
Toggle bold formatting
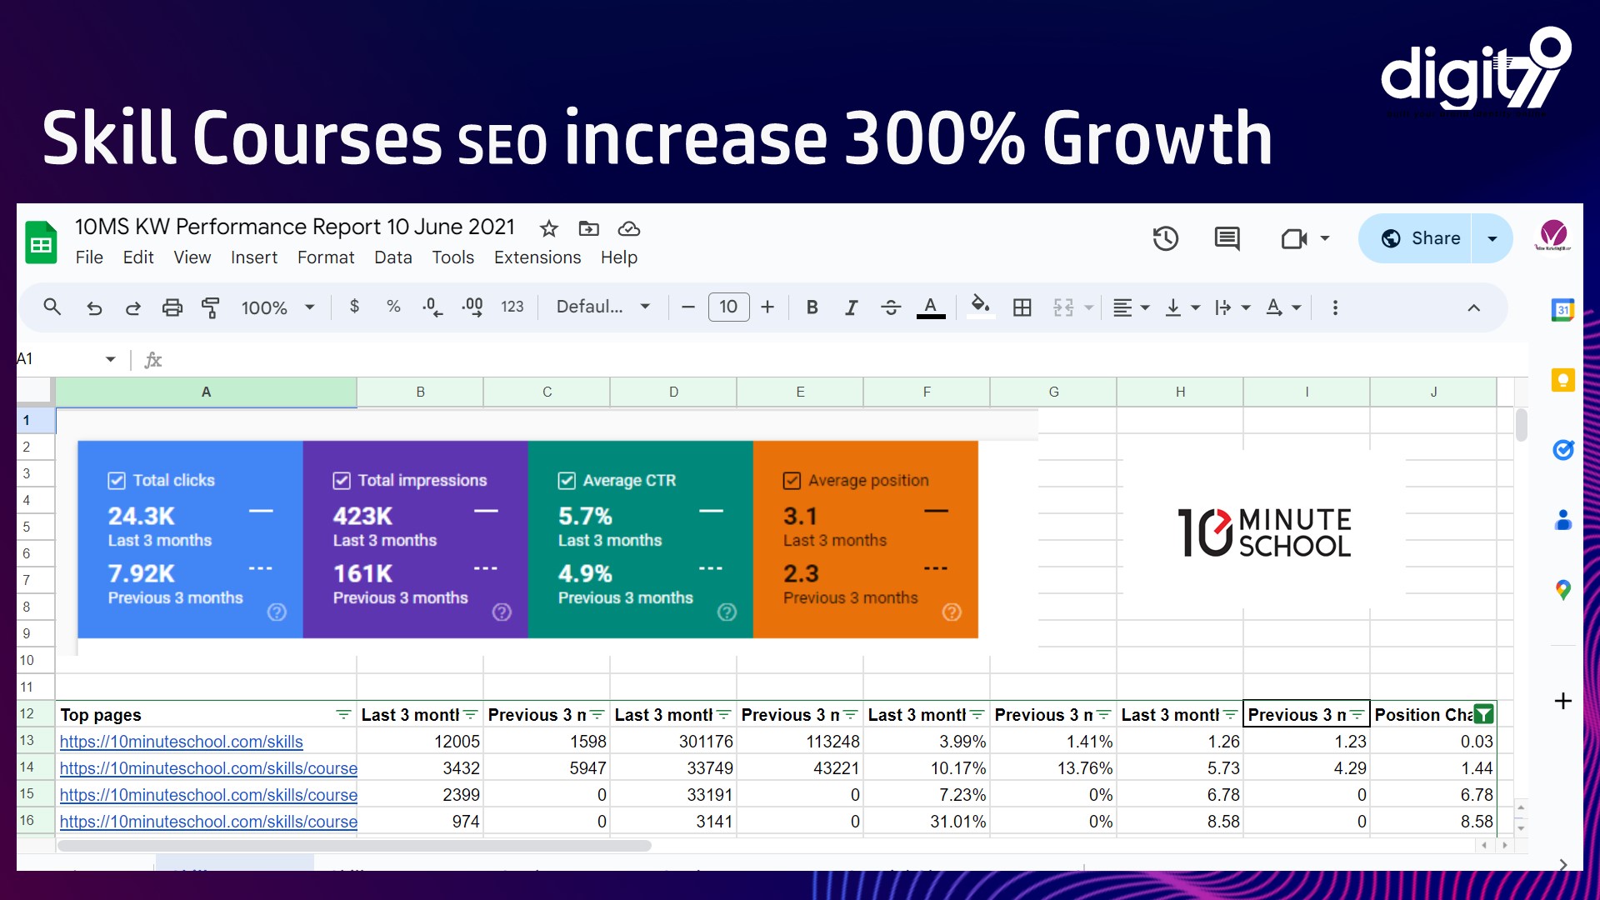(x=812, y=307)
